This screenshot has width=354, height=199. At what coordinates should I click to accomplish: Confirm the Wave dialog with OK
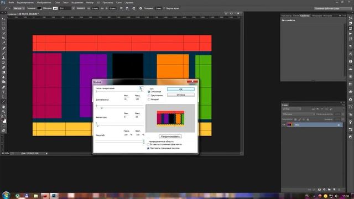pos(181,90)
